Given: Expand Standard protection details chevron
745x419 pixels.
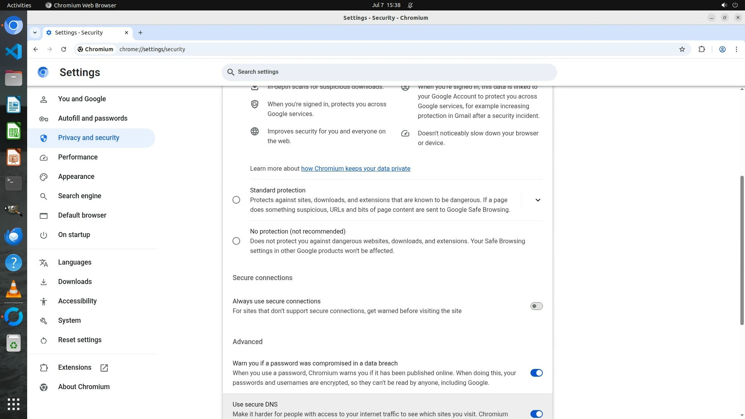Looking at the screenshot, I should pos(537,200).
